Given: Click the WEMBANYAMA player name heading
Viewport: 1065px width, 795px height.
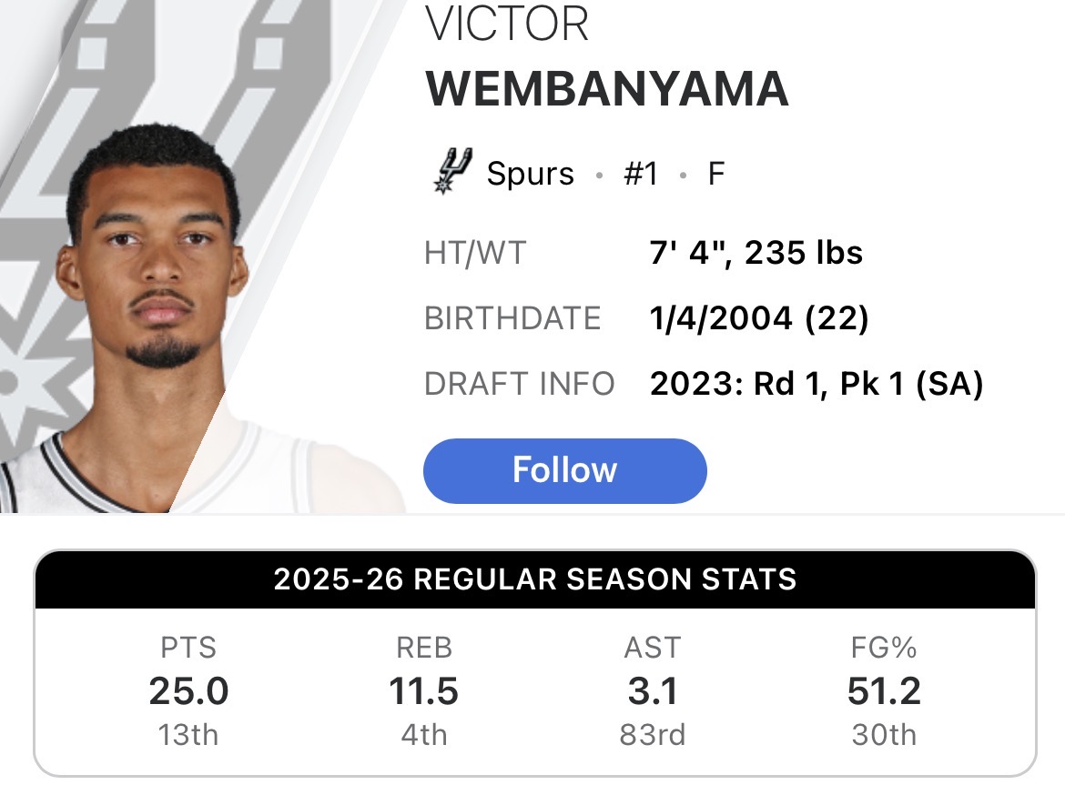Looking at the screenshot, I should [606, 89].
